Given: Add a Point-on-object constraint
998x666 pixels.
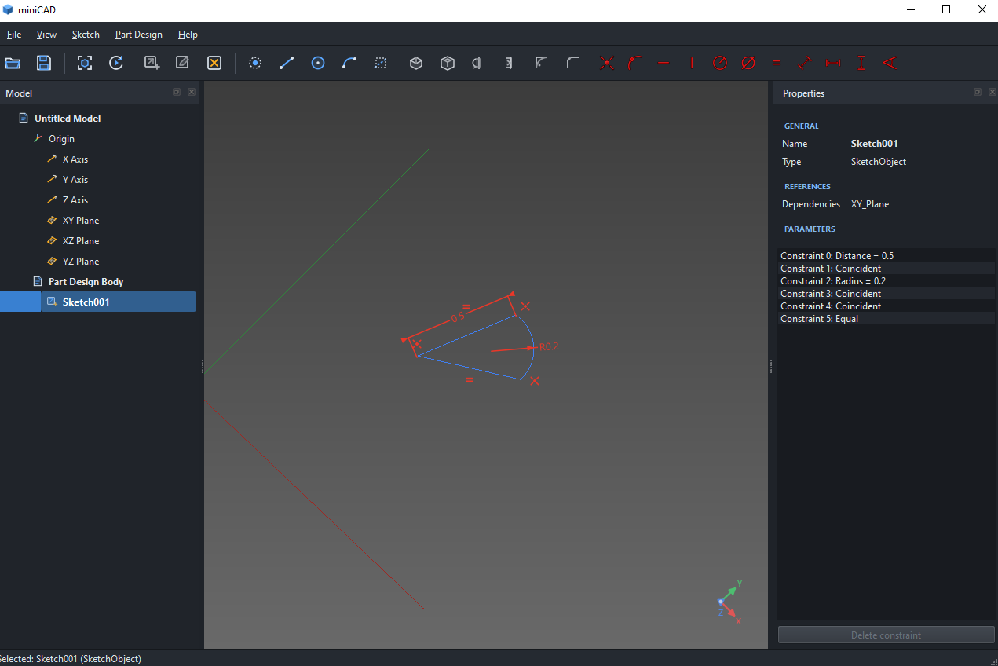Looking at the screenshot, I should pos(635,63).
